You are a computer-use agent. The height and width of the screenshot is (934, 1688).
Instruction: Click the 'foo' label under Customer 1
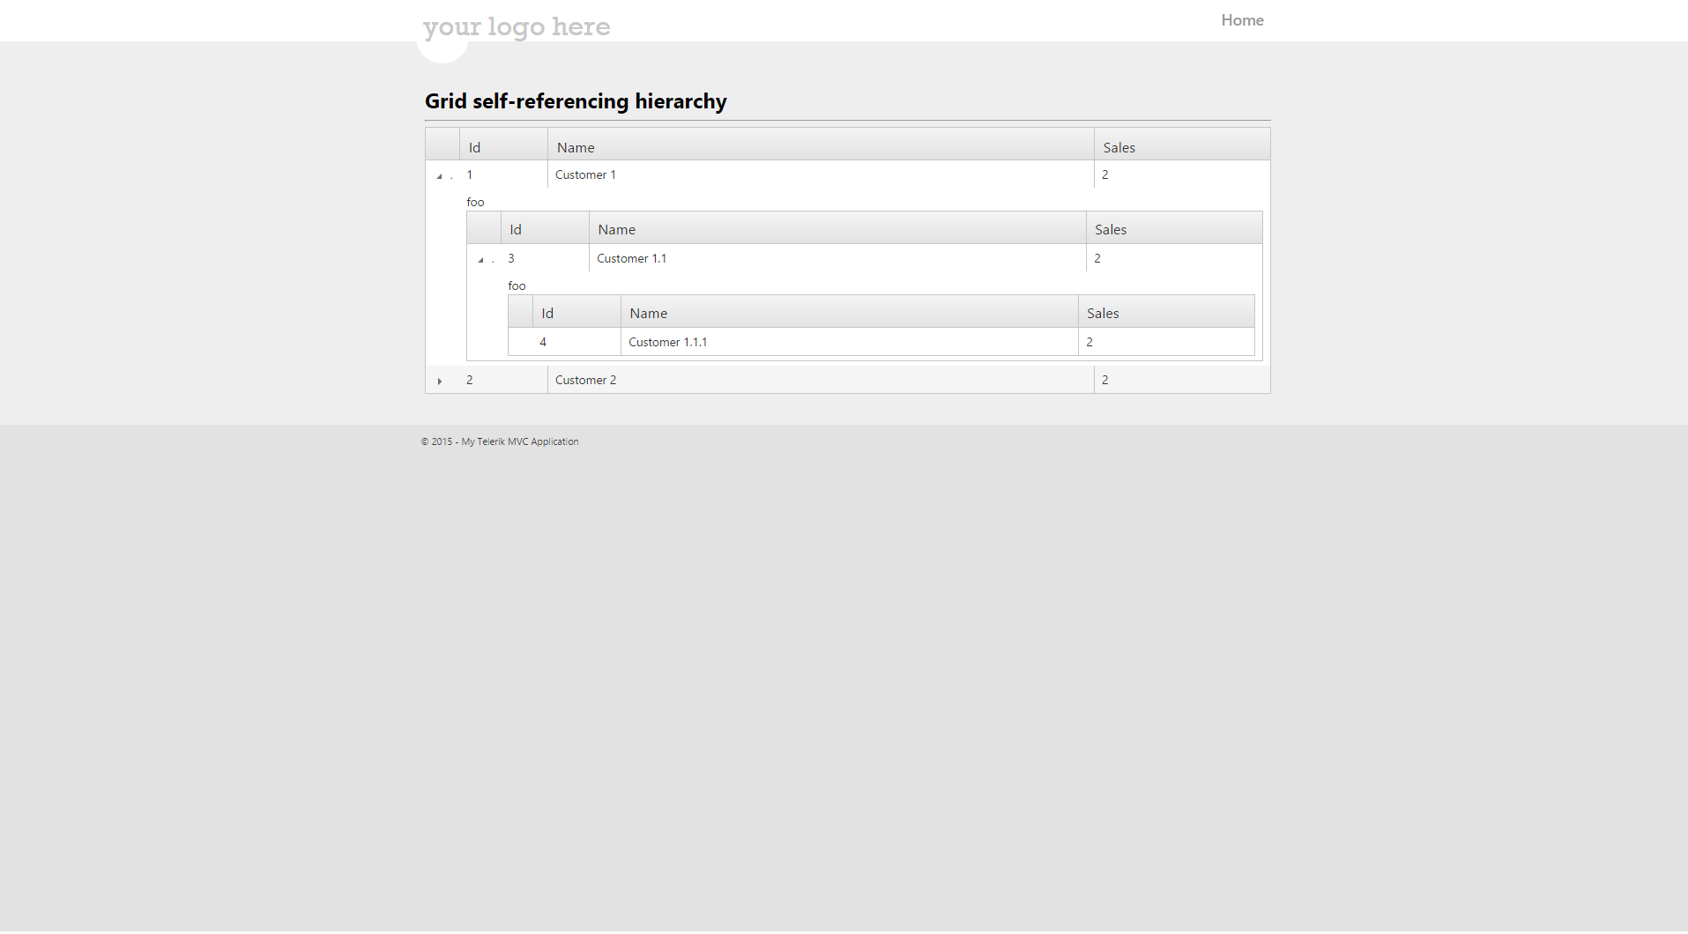pyautogui.click(x=475, y=202)
